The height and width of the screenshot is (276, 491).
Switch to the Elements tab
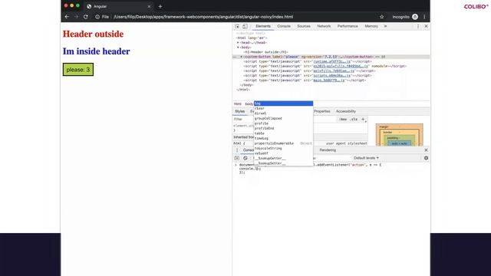pos(263,26)
